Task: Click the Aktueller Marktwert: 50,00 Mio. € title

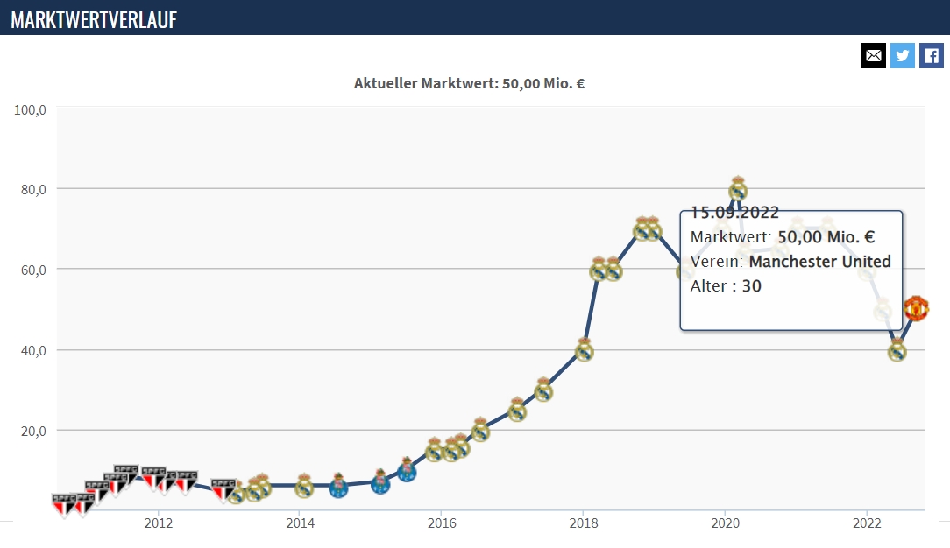Action: click(x=469, y=83)
